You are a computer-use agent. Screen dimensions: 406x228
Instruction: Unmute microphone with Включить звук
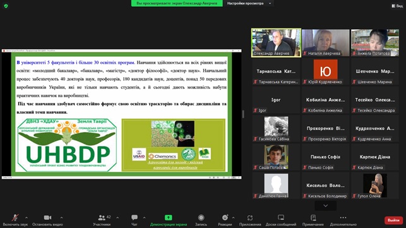(15, 220)
